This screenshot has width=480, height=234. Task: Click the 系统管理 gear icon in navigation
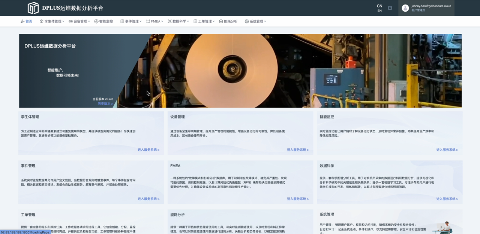pyautogui.click(x=247, y=21)
